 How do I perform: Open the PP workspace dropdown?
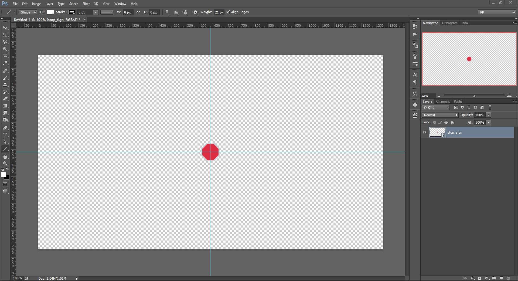(x=497, y=12)
